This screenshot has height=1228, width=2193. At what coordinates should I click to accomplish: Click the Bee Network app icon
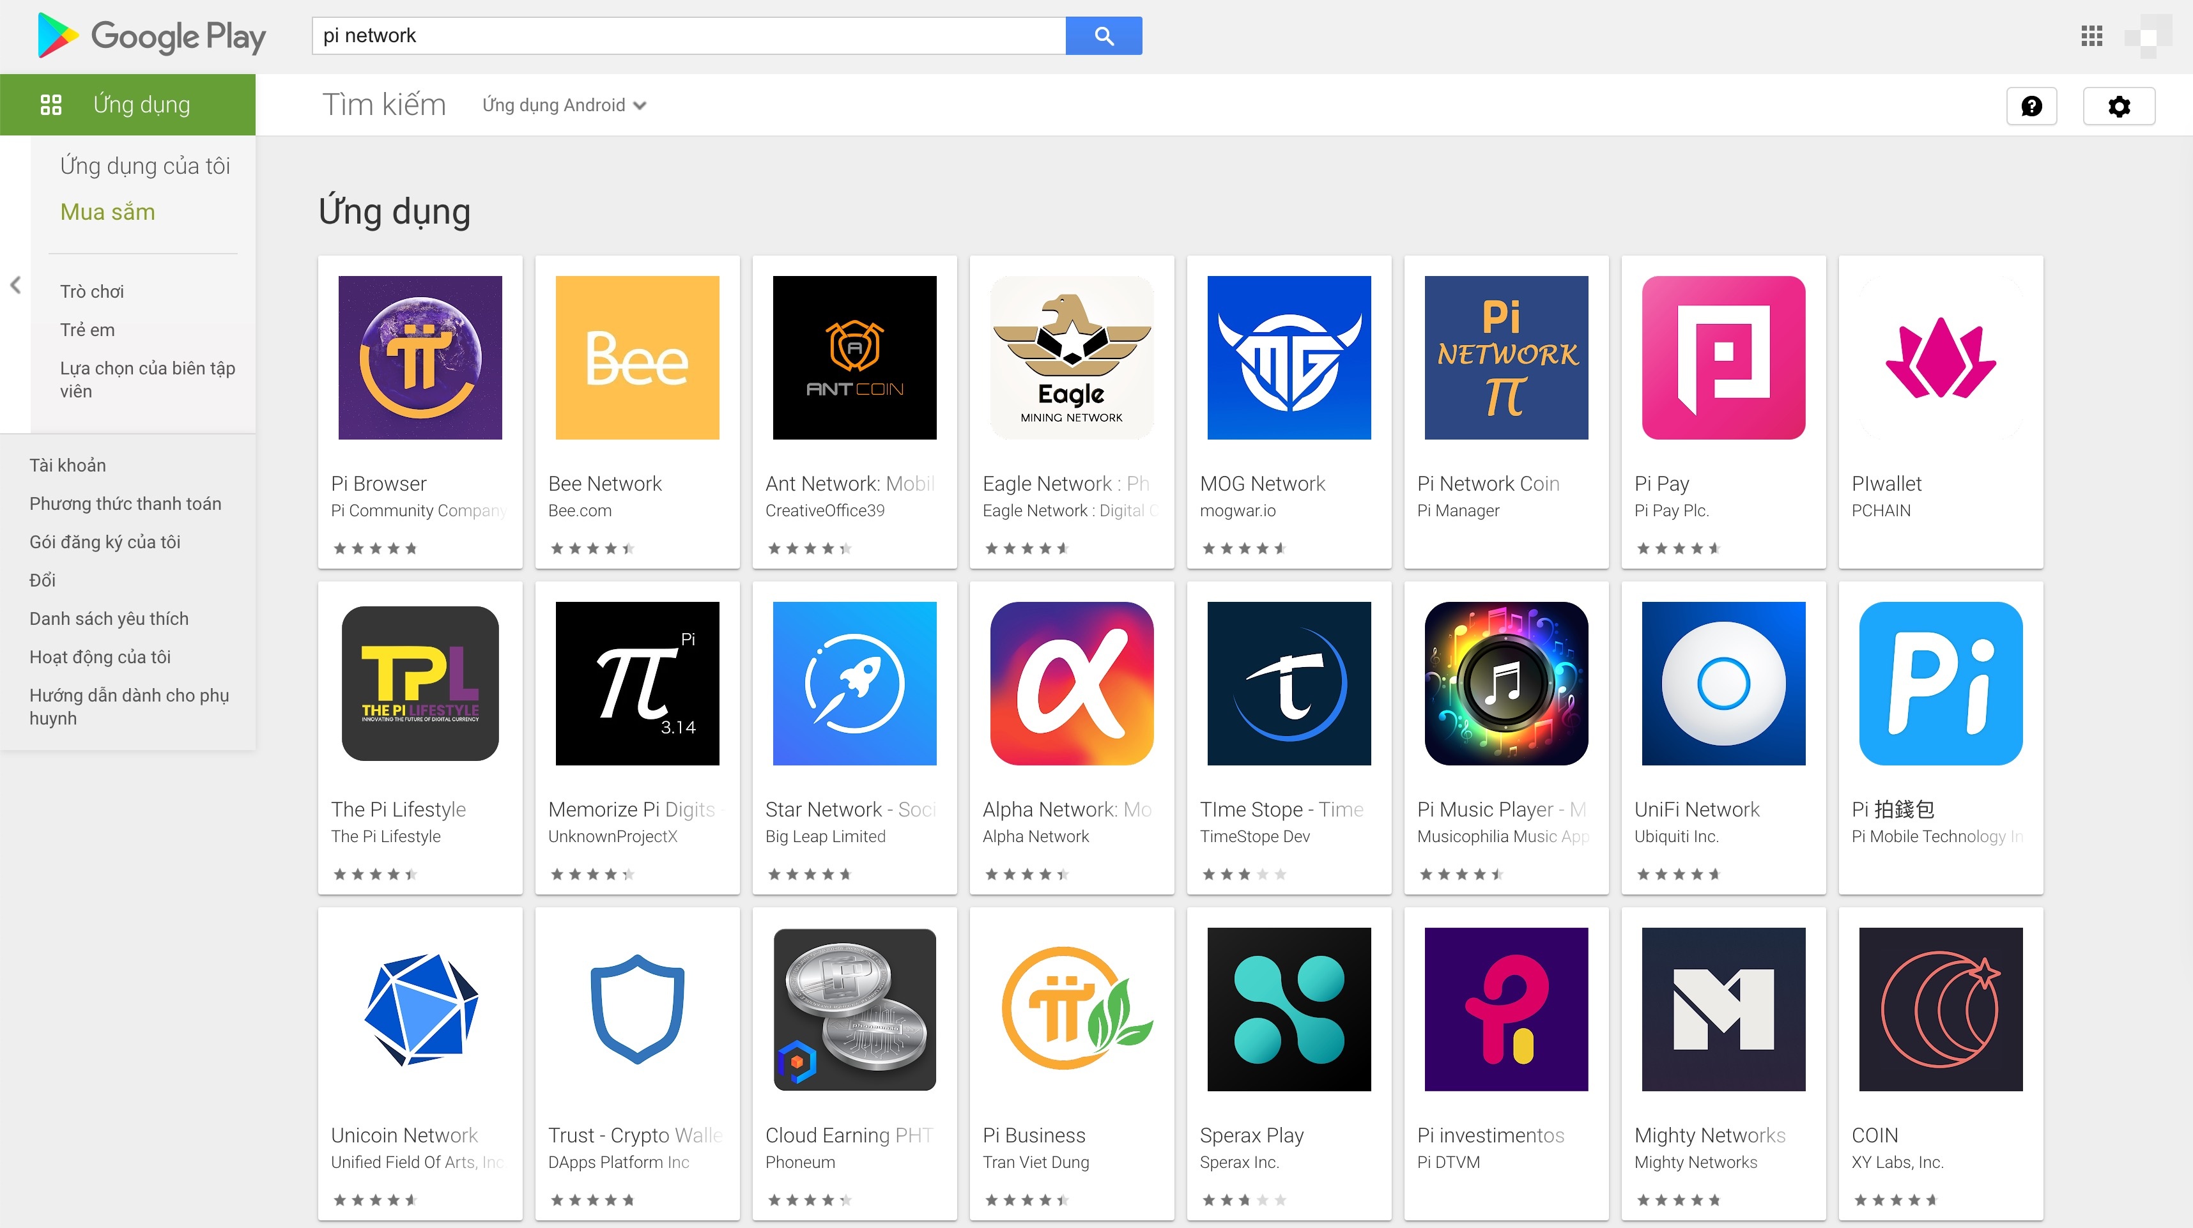click(637, 357)
